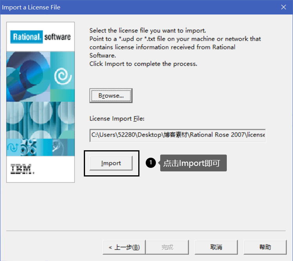
Task: Click the Import button
Action: pos(111,163)
